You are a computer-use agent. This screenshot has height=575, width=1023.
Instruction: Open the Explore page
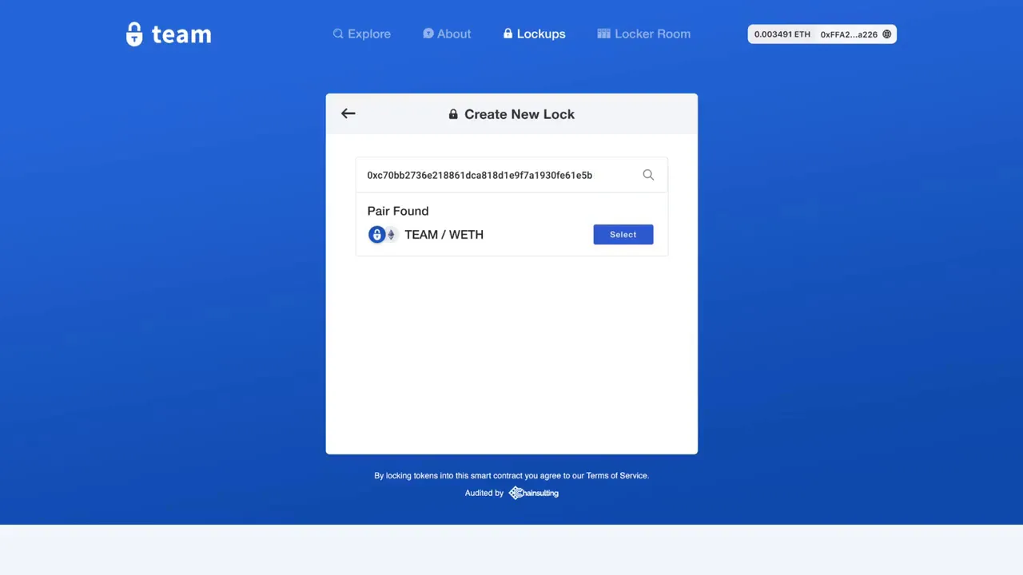(362, 34)
